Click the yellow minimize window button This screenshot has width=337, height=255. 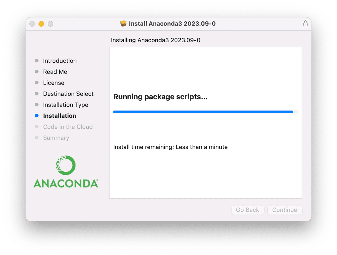[x=41, y=24]
